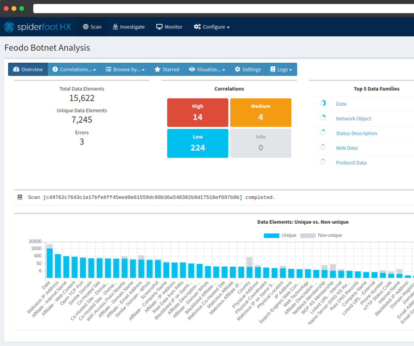Open the Protocol Data family link
Screen dimensions: 414x346
pyautogui.click(x=351, y=163)
